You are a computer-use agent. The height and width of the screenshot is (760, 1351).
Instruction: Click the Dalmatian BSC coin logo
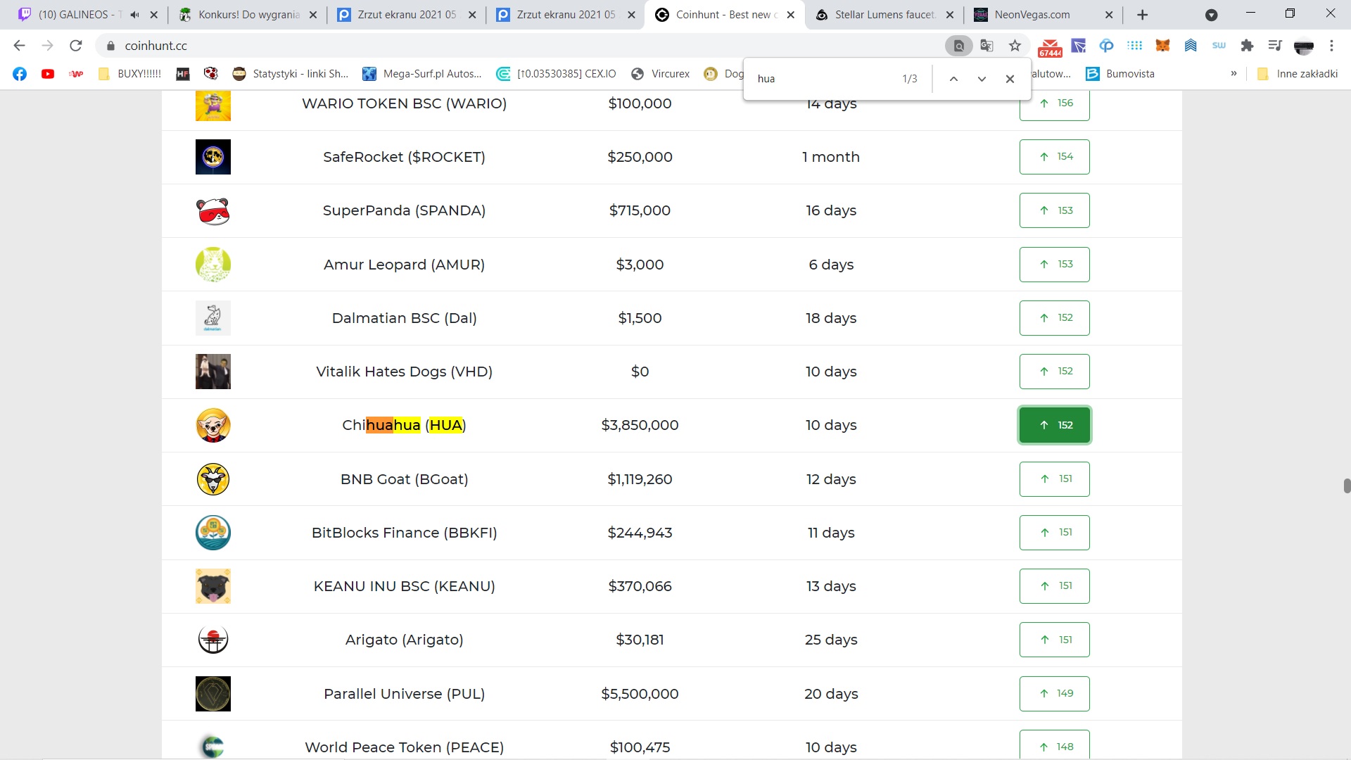pos(213,318)
